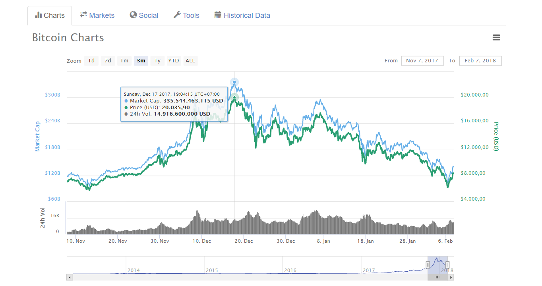The image size is (542, 286).
Task: Click the wrench icon beside Tools
Action: pos(177,15)
